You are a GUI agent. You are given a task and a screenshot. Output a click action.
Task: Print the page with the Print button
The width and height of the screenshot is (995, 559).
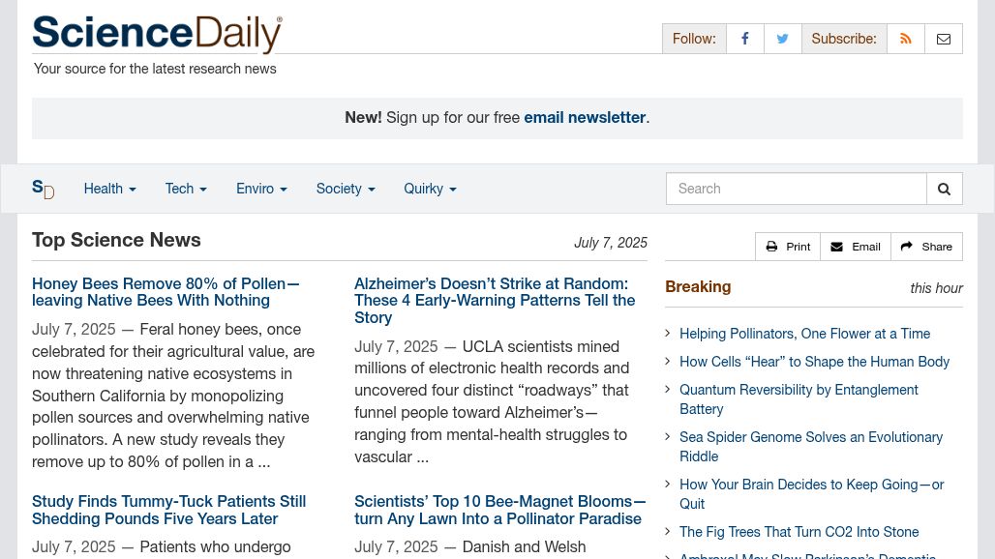click(788, 247)
